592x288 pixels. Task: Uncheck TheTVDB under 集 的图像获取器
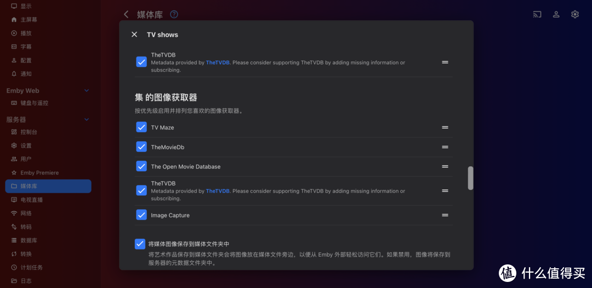[141, 190]
